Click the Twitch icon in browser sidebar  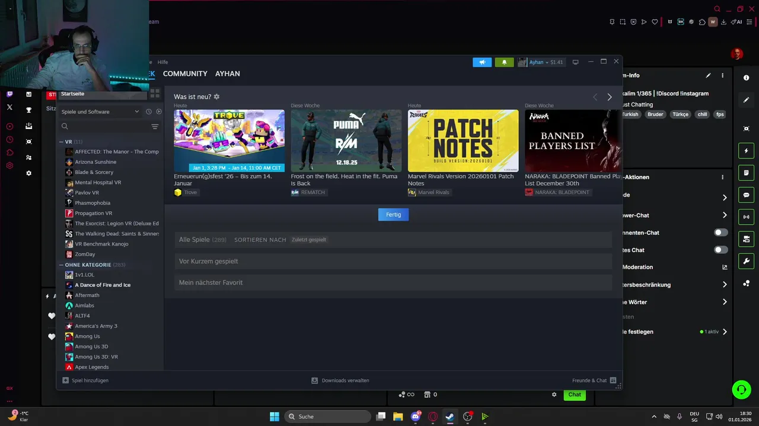(x=9, y=94)
